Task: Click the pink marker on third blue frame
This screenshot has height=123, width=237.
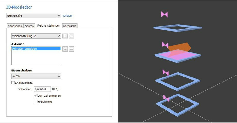Action: click(166, 73)
